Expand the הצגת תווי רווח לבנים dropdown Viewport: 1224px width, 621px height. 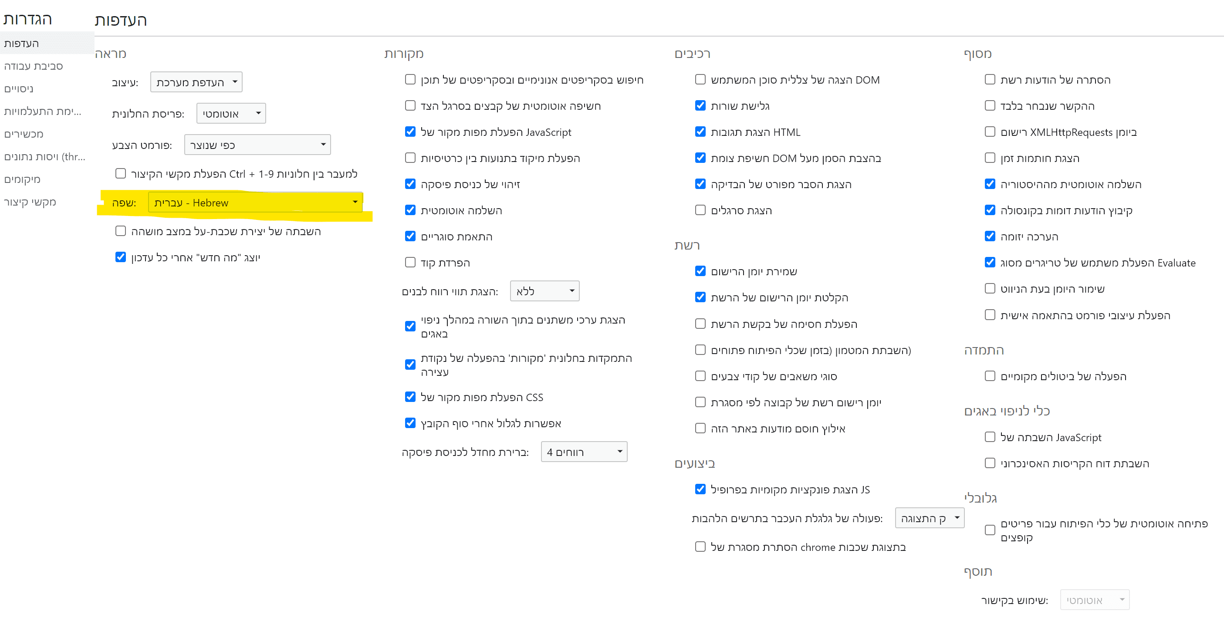tap(544, 291)
